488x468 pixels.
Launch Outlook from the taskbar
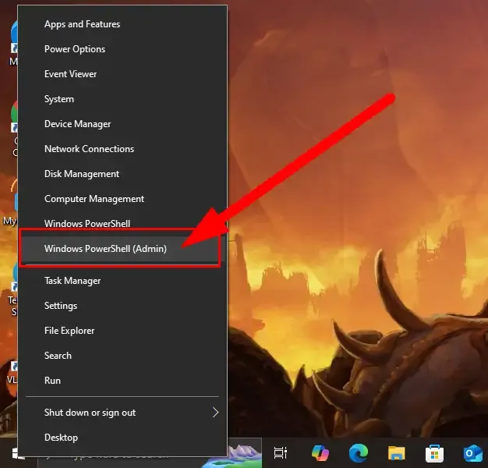click(x=472, y=453)
